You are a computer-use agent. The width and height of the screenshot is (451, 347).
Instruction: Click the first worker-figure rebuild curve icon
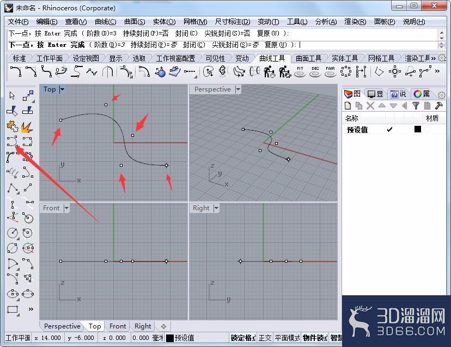[x=270, y=72]
